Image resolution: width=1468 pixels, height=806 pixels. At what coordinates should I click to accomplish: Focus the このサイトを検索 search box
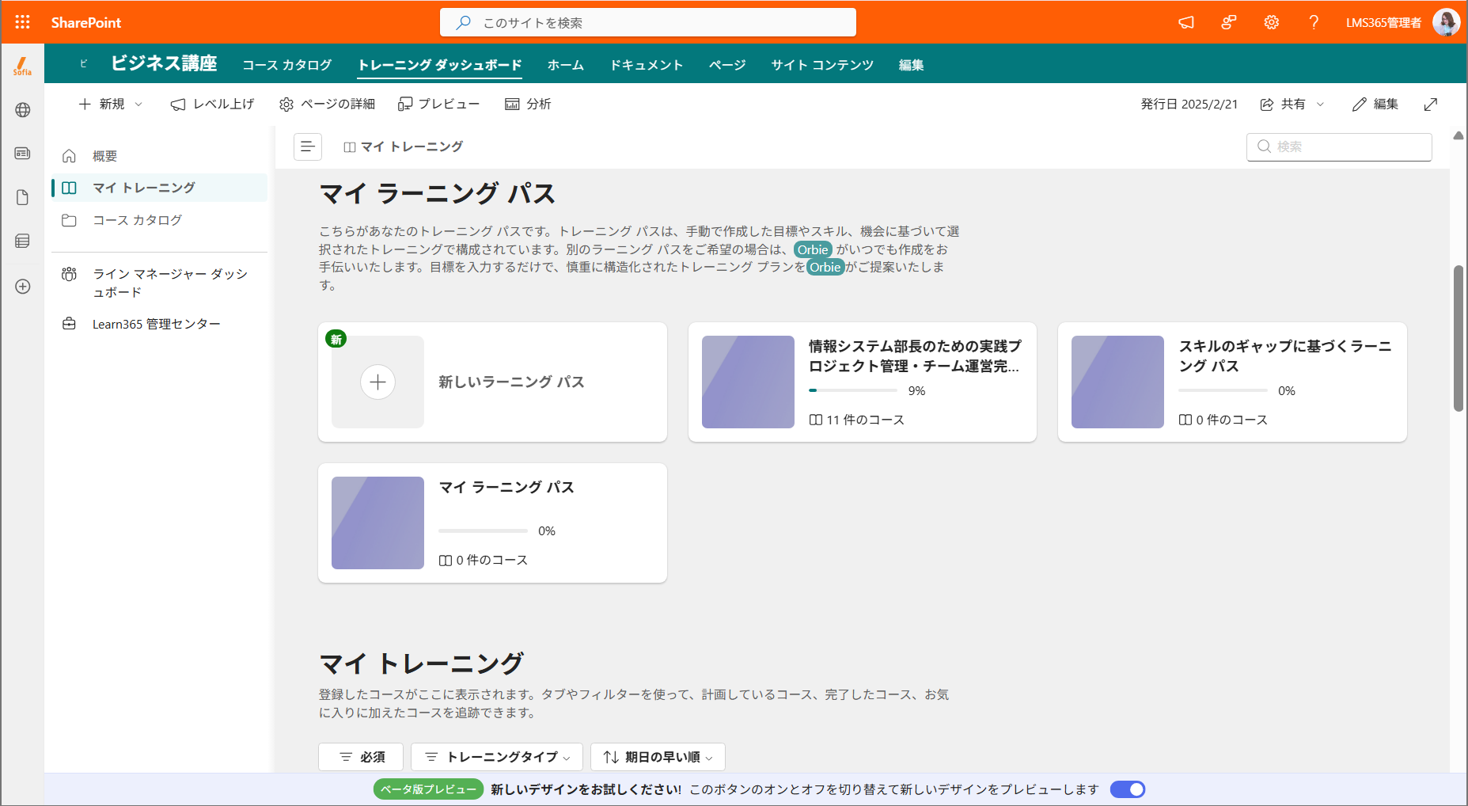coord(648,22)
